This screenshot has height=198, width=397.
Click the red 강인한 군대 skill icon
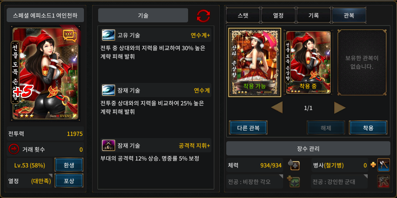[x=383, y=182]
